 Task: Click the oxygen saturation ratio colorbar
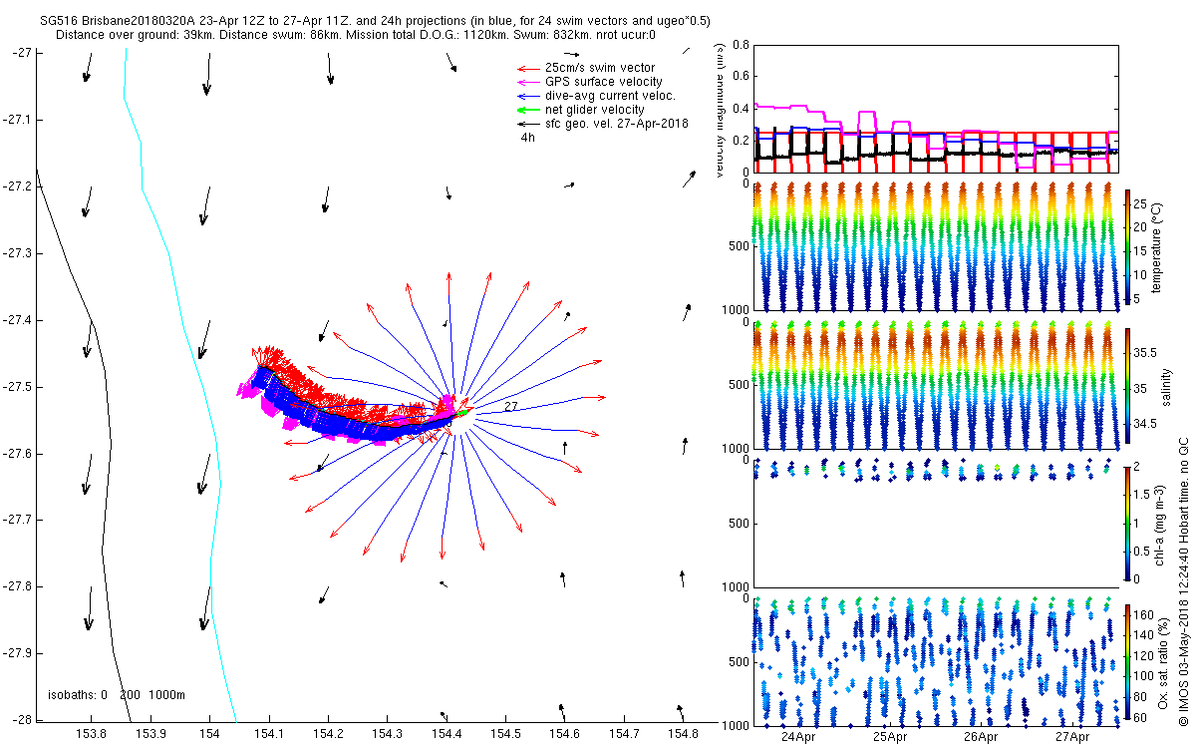coord(1128,664)
